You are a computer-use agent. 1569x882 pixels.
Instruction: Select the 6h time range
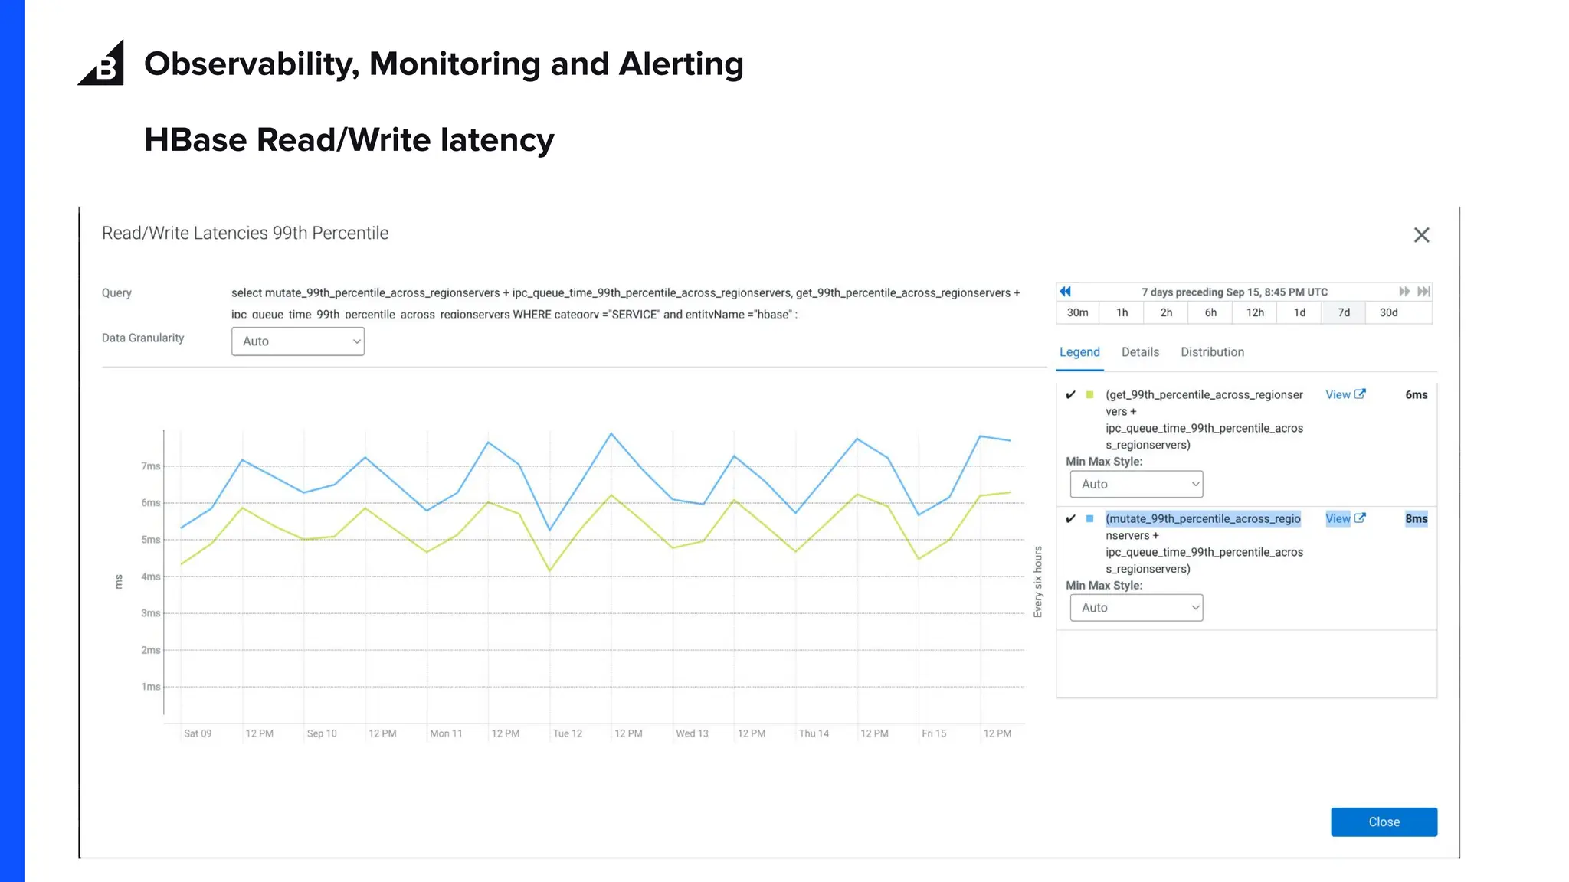pyautogui.click(x=1210, y=312)
